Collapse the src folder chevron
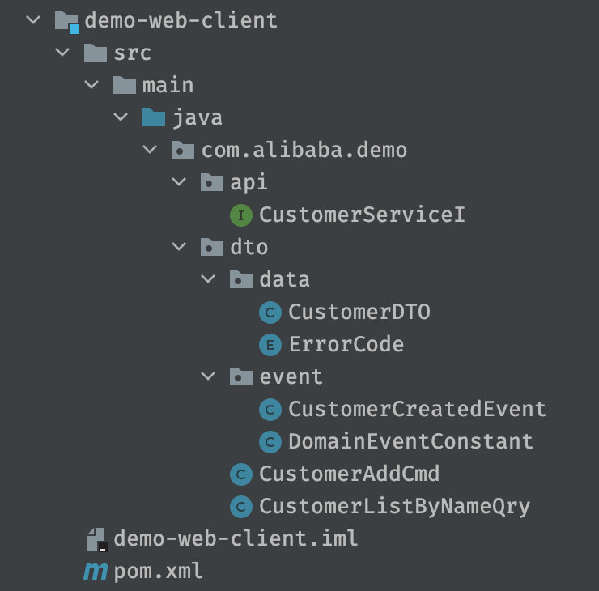Image resolution: width=599 pixels, height=591 pixels. 62,52
